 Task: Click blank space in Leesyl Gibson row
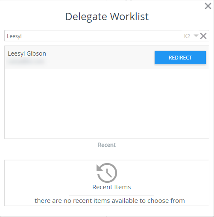100,57
